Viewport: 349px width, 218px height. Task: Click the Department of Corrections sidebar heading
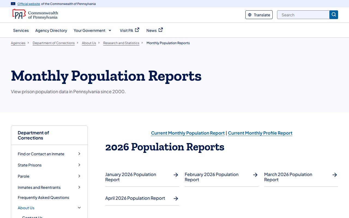[33, 135]
